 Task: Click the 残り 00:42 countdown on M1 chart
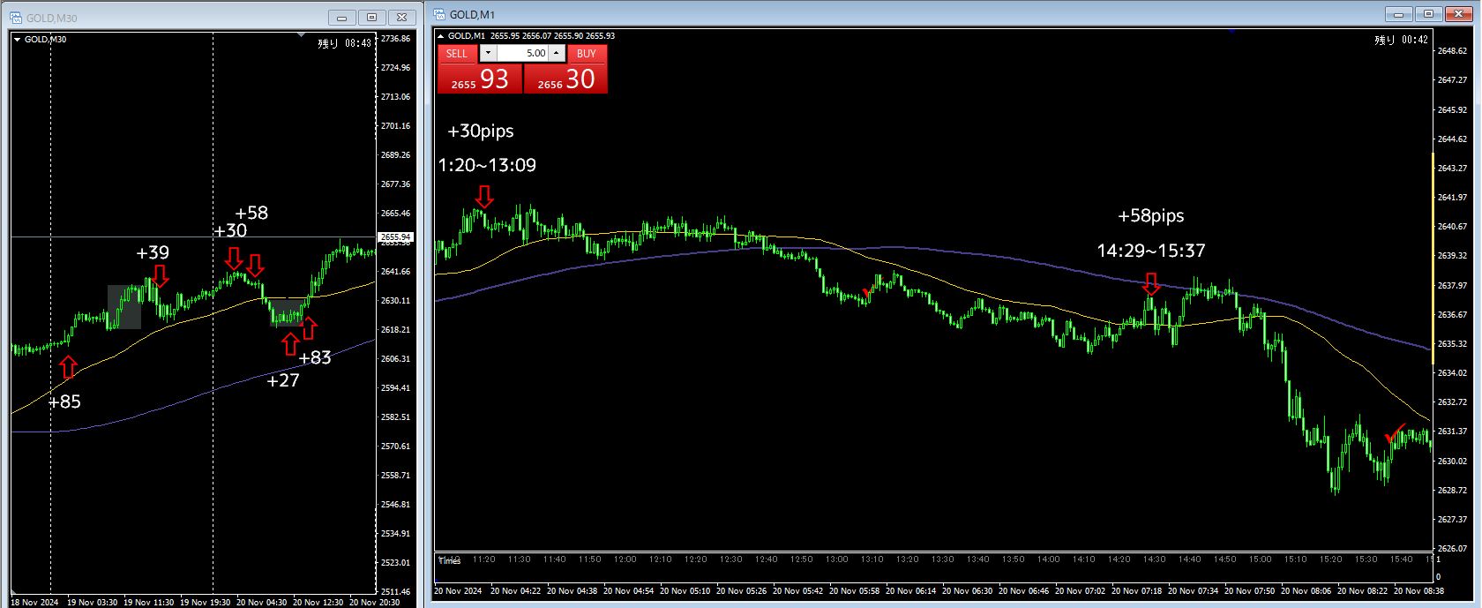click(x=1402, y=40)
